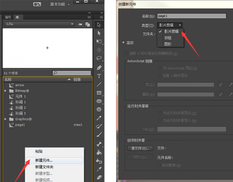Select the Pen tool in toolbar
This screenshot has width=233, height=182.
point(99,68)
